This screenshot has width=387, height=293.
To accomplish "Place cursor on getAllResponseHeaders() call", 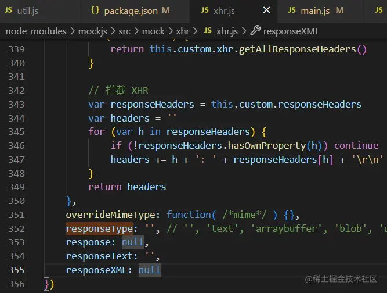I will tap(303, 49).
